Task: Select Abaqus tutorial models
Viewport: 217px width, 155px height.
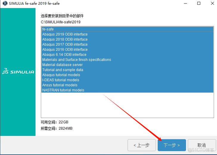Action: coord(127,75)
